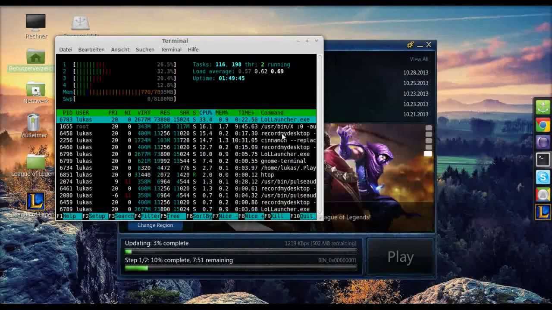Click the Play button in the launcher
The image size is (552, 310).
coord(401,257)
